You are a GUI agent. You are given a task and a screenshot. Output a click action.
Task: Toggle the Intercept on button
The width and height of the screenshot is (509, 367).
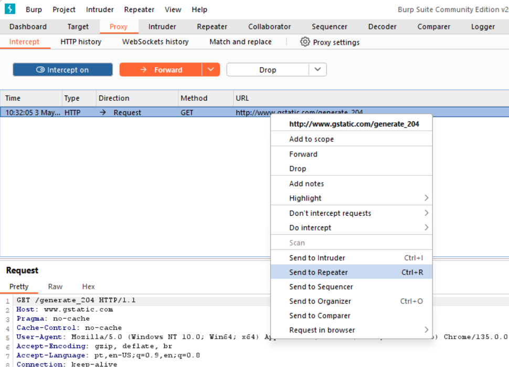point(62,70)
